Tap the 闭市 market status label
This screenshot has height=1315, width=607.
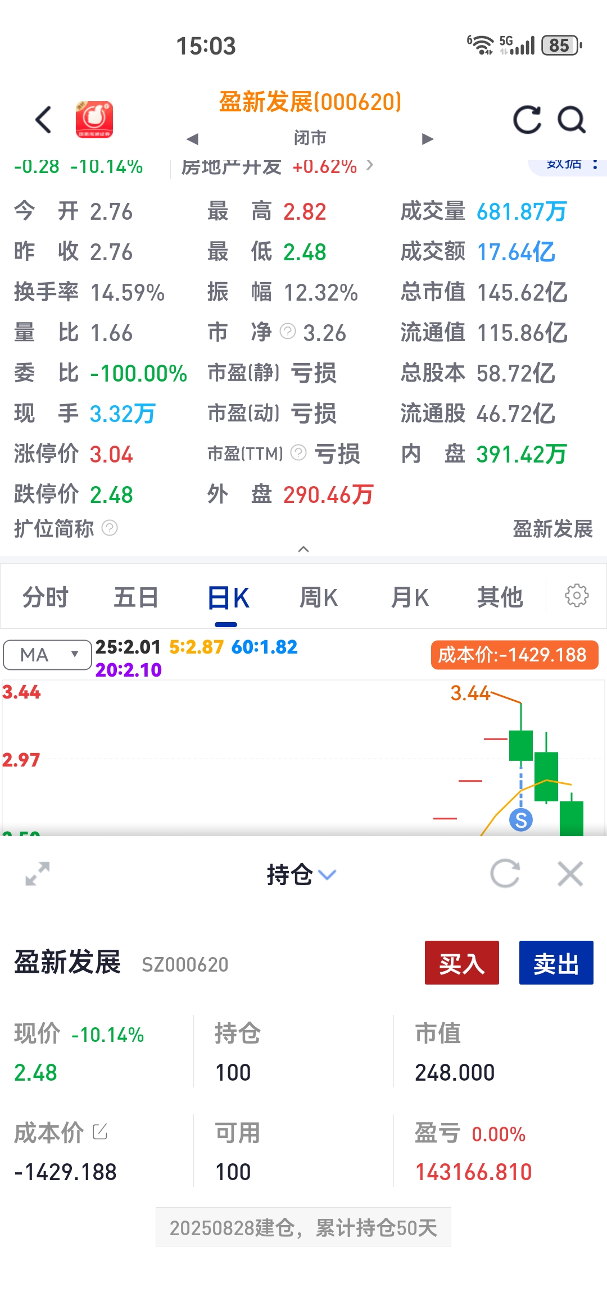click(x=310, y=138)
